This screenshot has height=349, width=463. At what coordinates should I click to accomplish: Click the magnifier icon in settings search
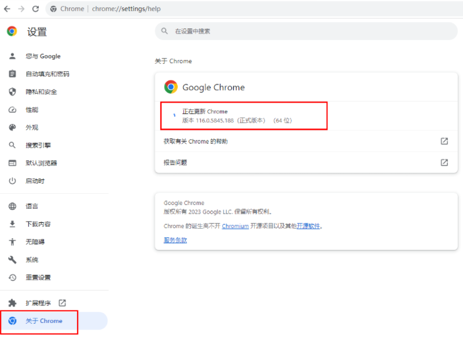pyautogui.click(x=164, y=31)
